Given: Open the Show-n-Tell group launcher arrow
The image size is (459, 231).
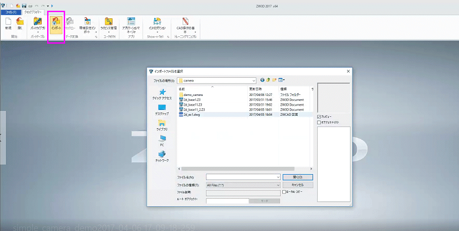Looking at the screenshot, I should coord(168,37).
